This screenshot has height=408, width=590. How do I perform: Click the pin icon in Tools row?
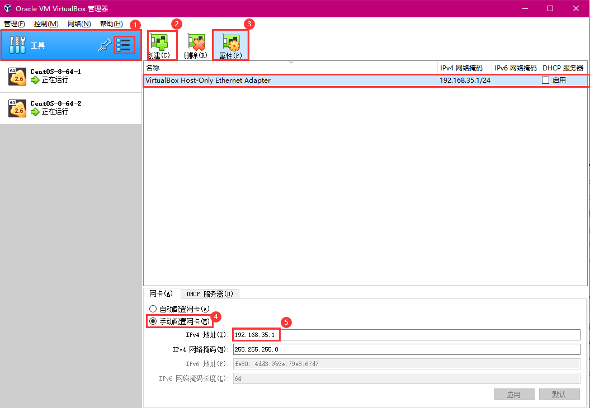[105, 45]
